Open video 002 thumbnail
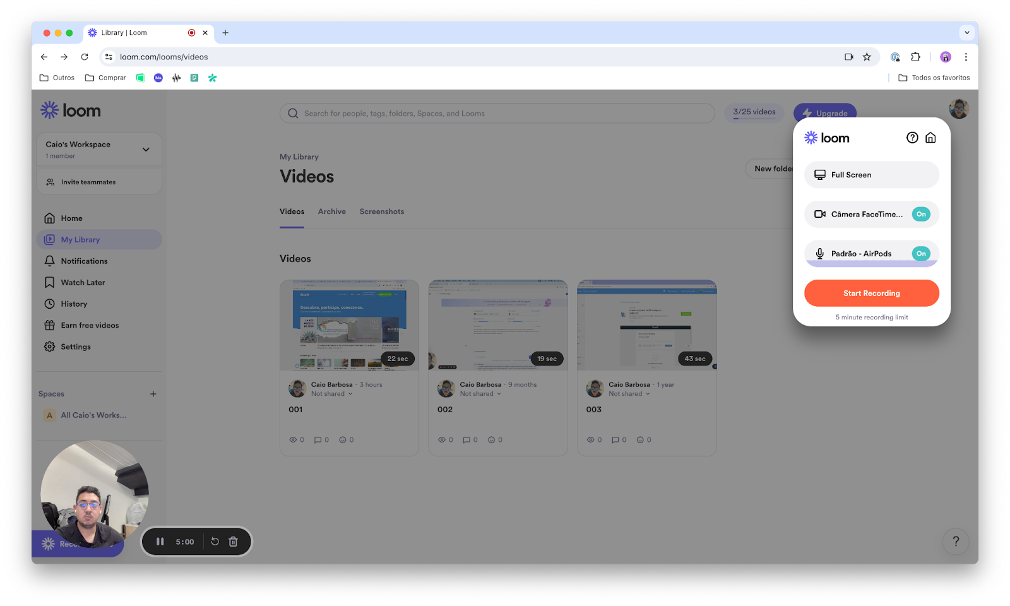The height and width of the screenshot is (606, 1010). [x=498, y=325]
